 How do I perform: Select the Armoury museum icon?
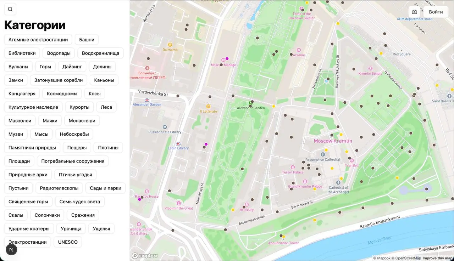247,205
